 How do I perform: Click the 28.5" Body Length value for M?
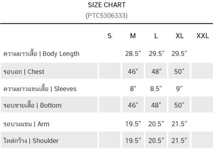(x=133, y=53)
